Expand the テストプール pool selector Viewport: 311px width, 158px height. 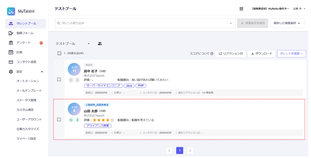pyautogui.click(x=88, y=44)
